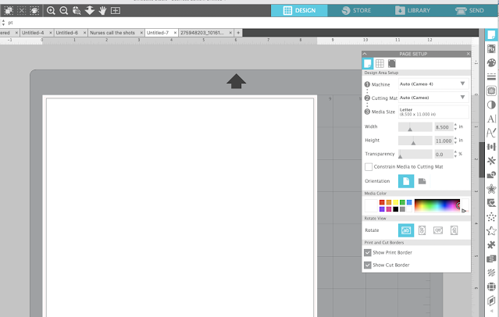Click the Zoom Out magnifier
Viewport: 499px width, 317px height.
point(64,10)
